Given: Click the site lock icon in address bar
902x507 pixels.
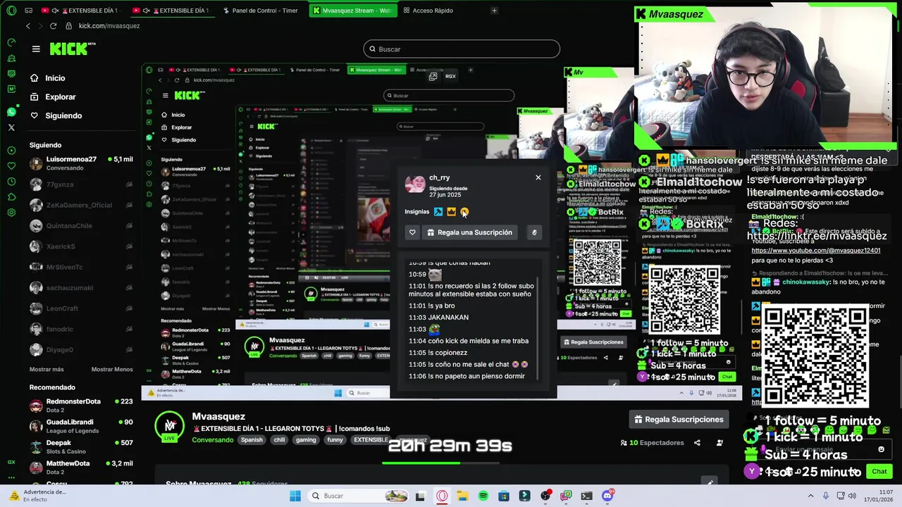Looking at the screenshot, I should coord(68,26).
